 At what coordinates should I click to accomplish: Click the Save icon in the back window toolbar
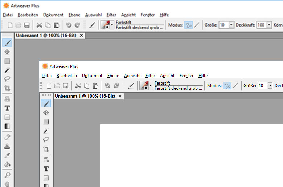[27, 25]
